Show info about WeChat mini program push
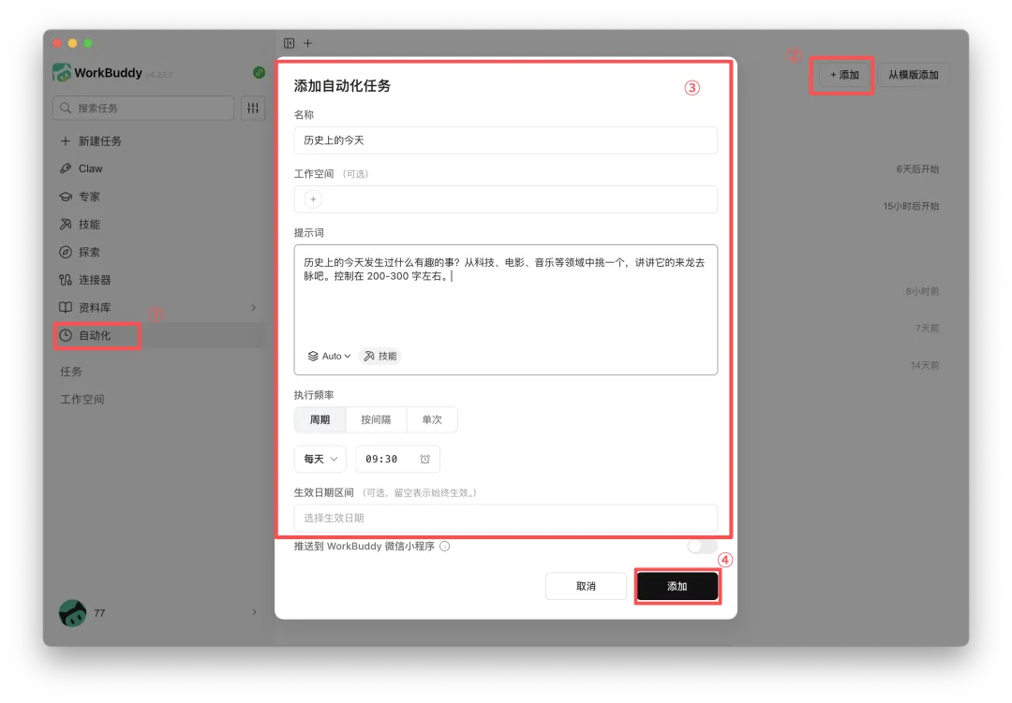 (445, 547)
